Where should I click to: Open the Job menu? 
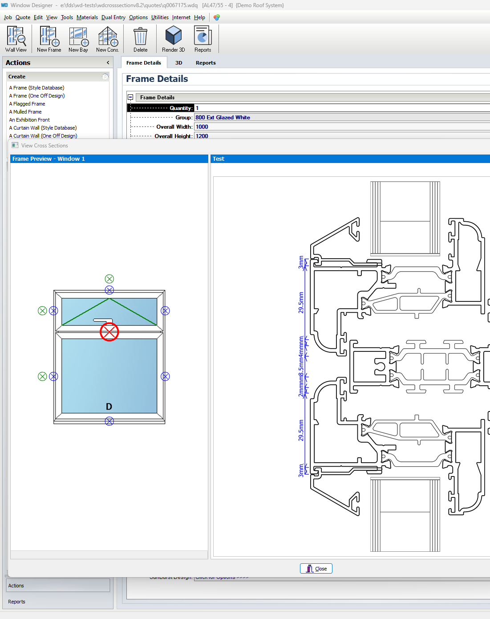(x=8, y=17)
